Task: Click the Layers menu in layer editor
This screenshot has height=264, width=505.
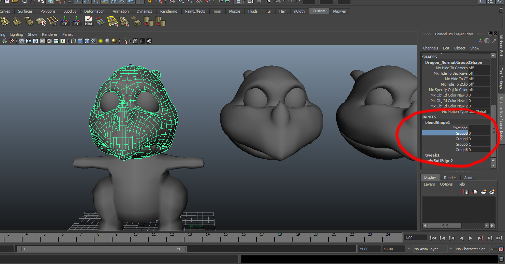Action: pyautogui.click(x=429, y=184)
